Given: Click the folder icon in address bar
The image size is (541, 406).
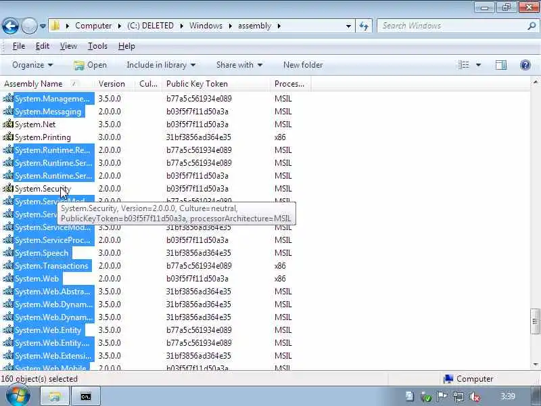Looking at the screenshot, I should pos(55,26).
